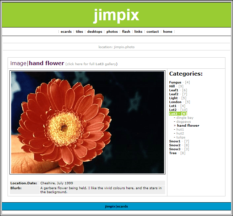The height and width of the screenshot is (216, 233).
Task: Open the tulips photo entry
Action: pos(181,137)
